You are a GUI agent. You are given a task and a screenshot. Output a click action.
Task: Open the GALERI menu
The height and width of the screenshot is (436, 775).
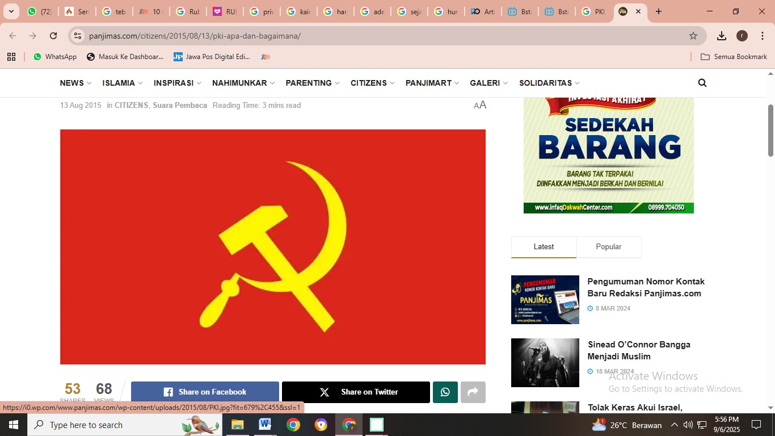coord(488,83)
